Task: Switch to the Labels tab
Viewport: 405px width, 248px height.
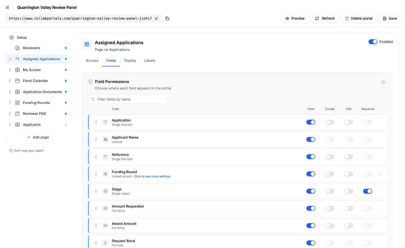Action: point(150,61)
